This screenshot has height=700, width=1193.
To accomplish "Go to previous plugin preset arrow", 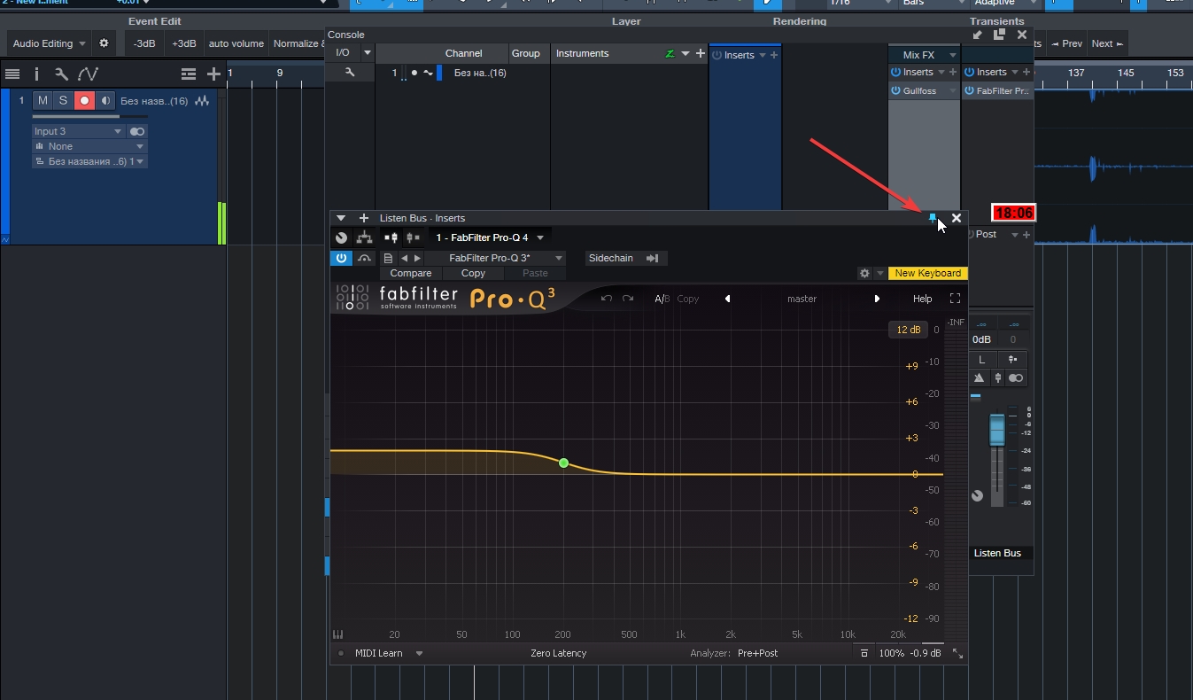I will pyautogui.click(x=405, y=258).
